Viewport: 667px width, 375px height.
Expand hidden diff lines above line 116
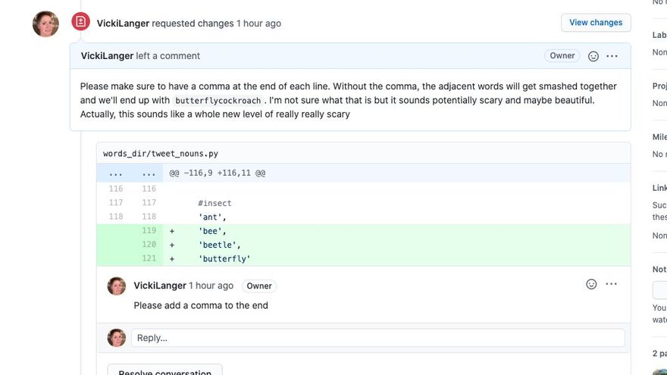130,173
